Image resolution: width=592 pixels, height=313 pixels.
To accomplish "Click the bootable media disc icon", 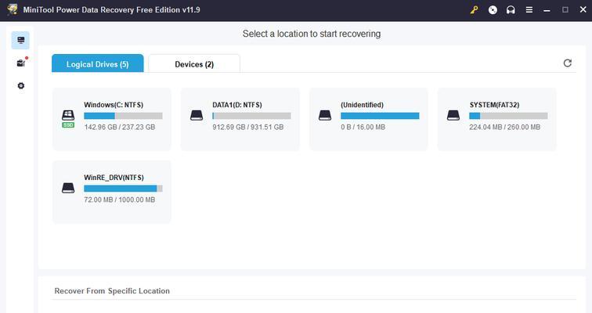I will pos(493,10).
